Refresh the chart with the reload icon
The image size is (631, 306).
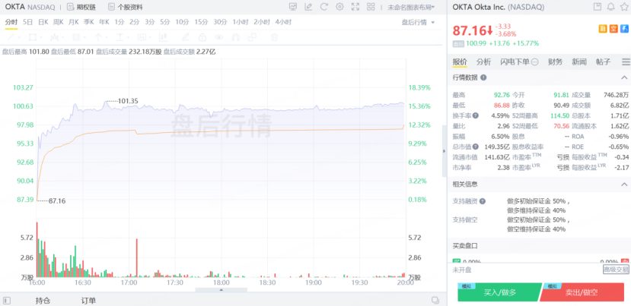point(324,7)
